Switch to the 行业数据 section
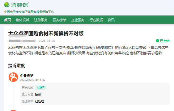Screen dimensions: 174x111 (96, 20)
